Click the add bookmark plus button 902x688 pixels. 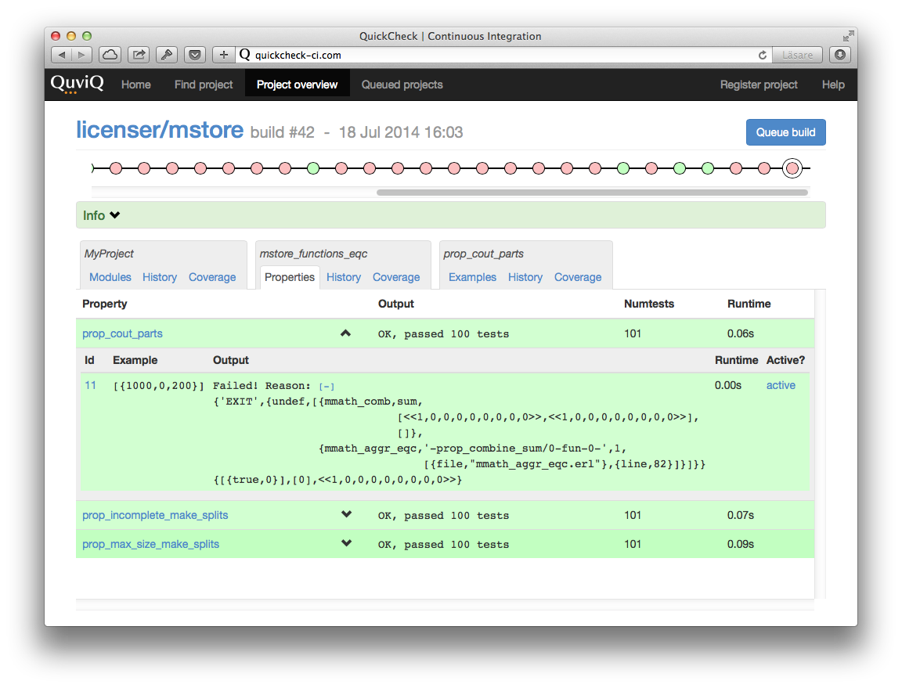click(224, 55)
